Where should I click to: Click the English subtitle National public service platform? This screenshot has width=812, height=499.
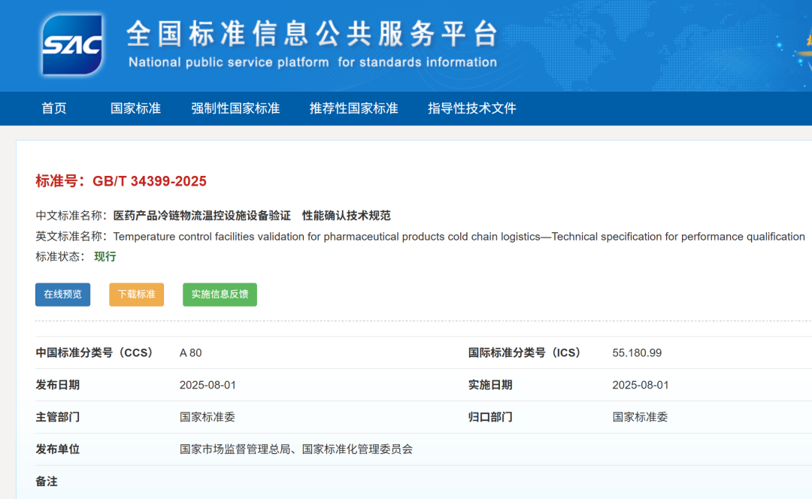(229, 62)
